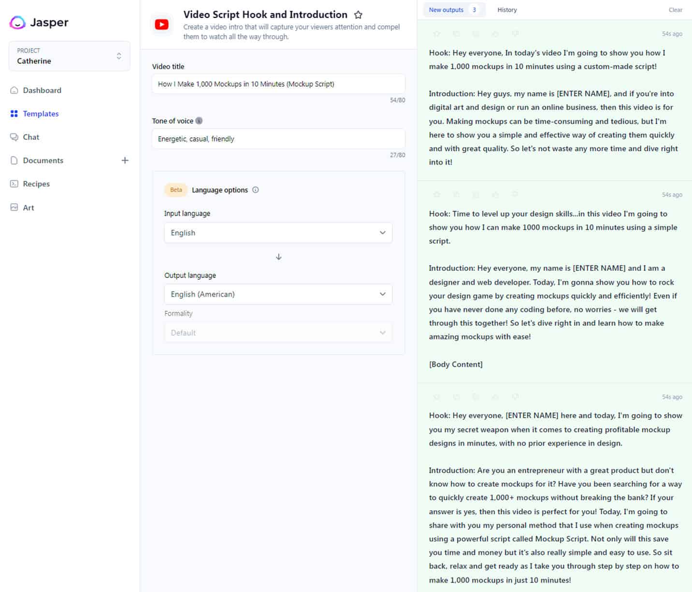The width and height of the screenshot is (692, 592).
Task: Copy the 'Time to level up' output
Action: coord(456,195)
